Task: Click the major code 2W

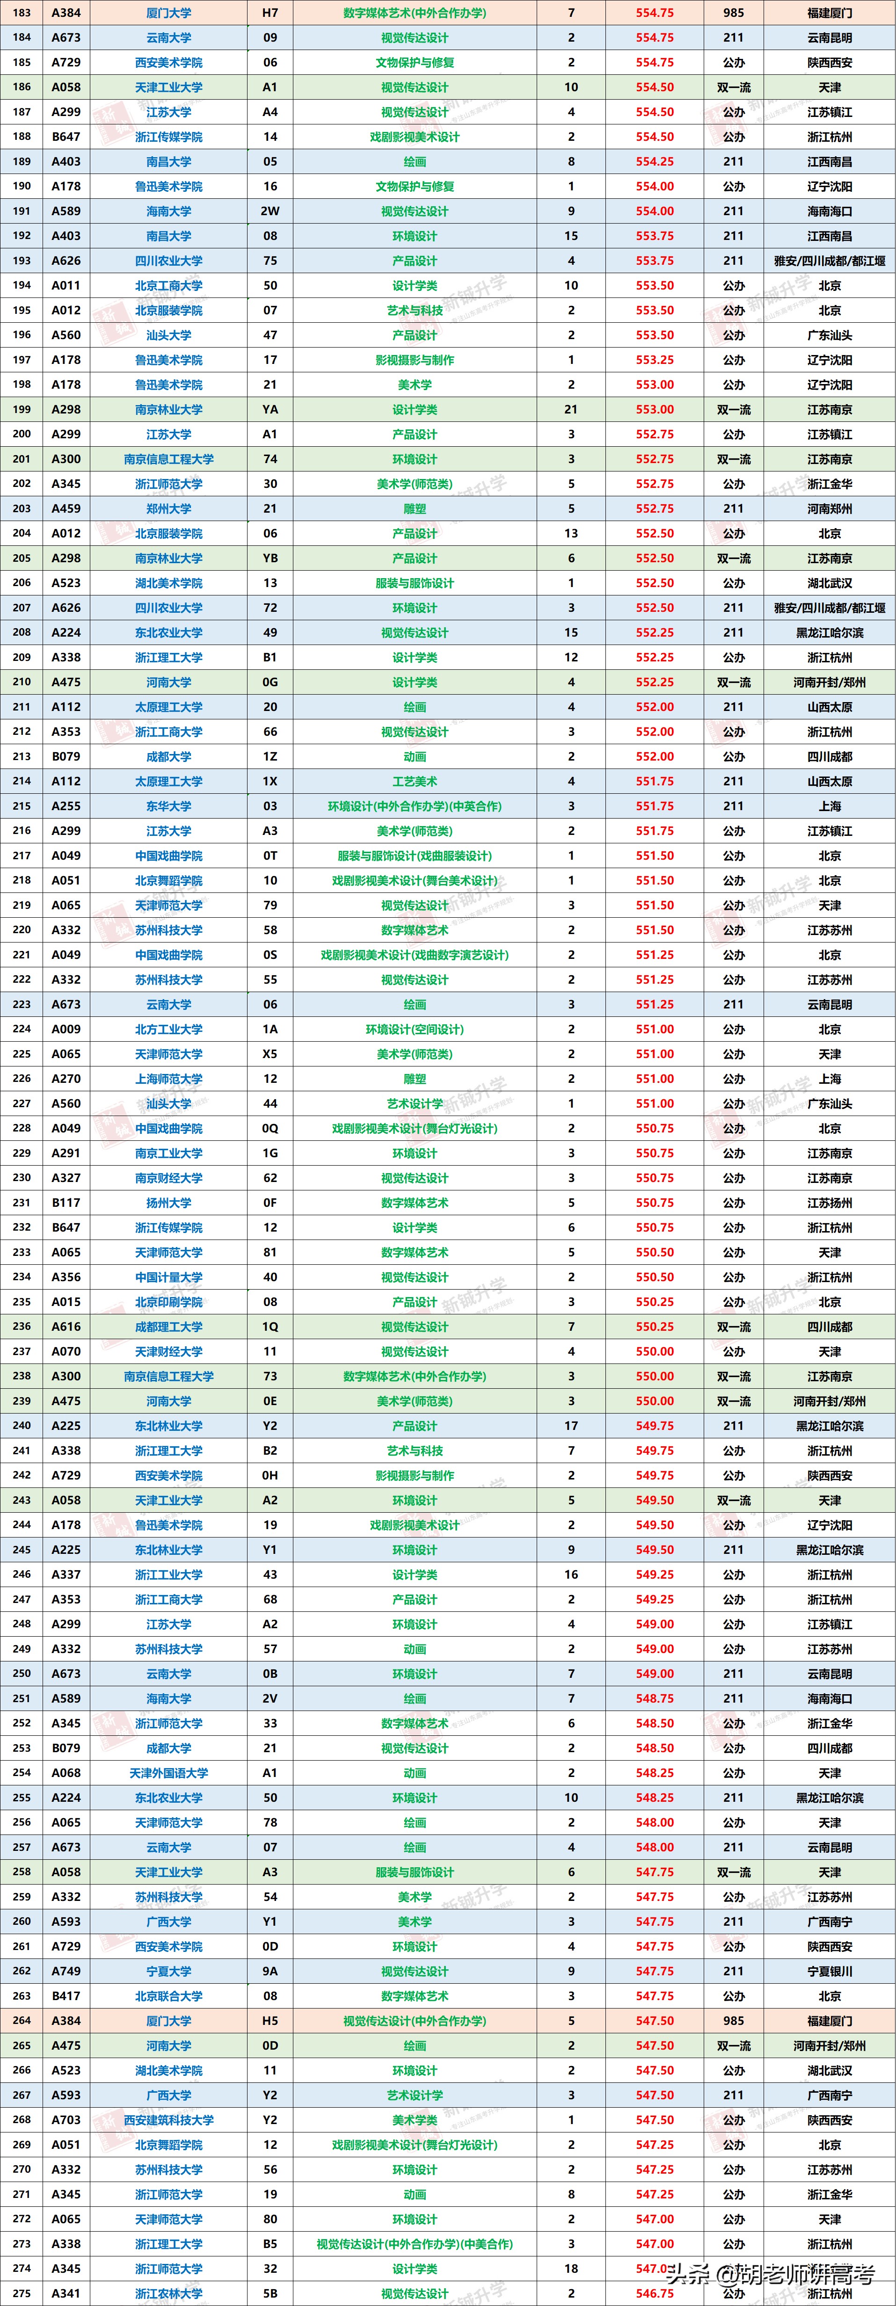Action: pyautogui.click(x=270, y=211)
